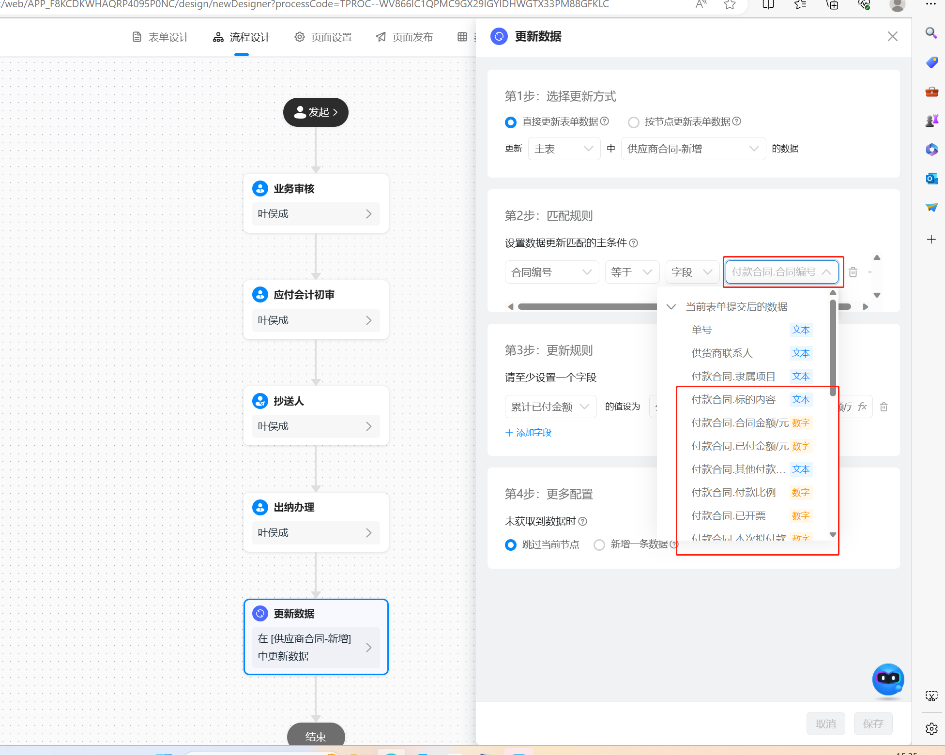This screenshot has width=945, height=755.
Task: Click the browser sidebar search icon
Action: pos(931,33)
